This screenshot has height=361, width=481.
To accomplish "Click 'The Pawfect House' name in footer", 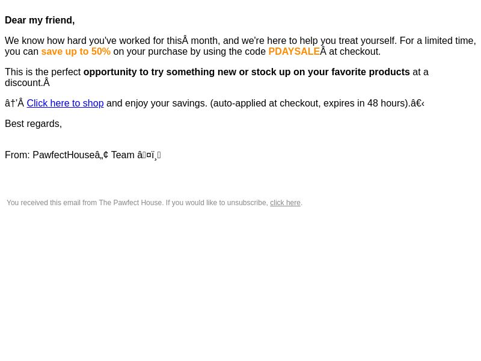I will tap(130, 203).
